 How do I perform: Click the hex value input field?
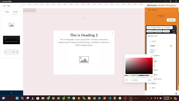[x=139, y=80]
